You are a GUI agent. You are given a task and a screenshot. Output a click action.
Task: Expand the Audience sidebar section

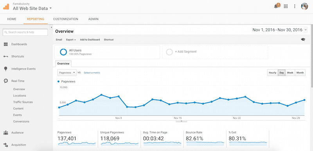[17, 133]
